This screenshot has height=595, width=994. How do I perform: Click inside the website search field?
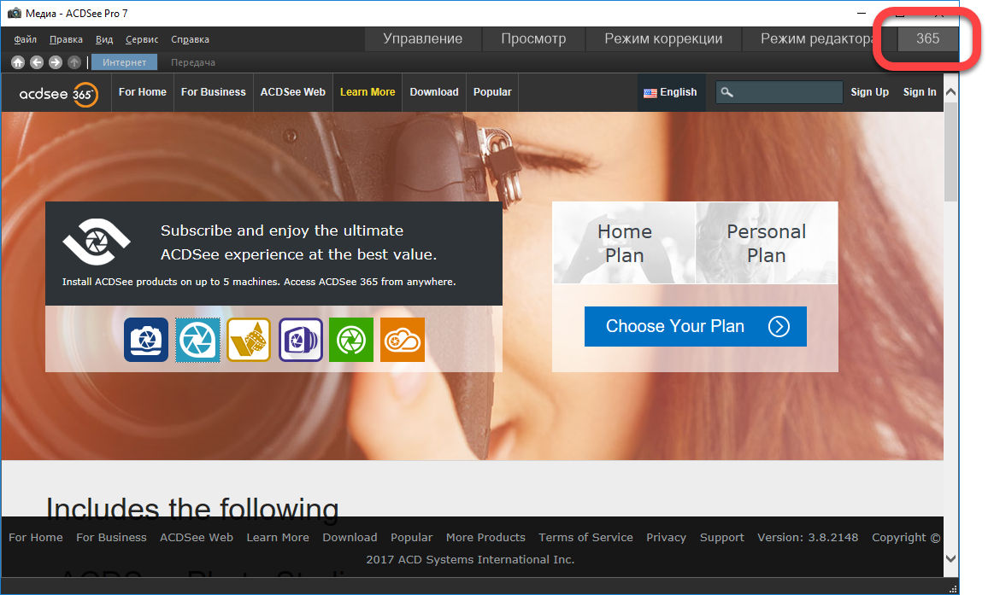point(788,92)
